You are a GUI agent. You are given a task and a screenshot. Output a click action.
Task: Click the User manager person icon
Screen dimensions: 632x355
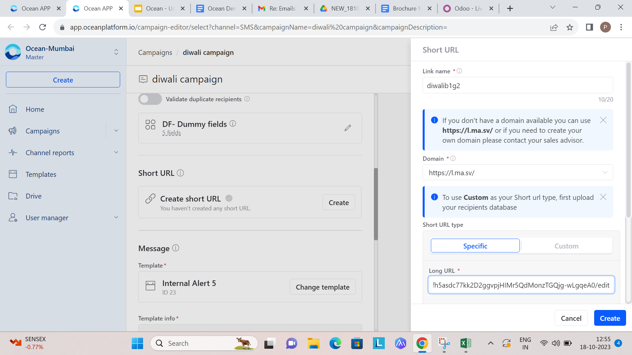[x=13, y=218]
